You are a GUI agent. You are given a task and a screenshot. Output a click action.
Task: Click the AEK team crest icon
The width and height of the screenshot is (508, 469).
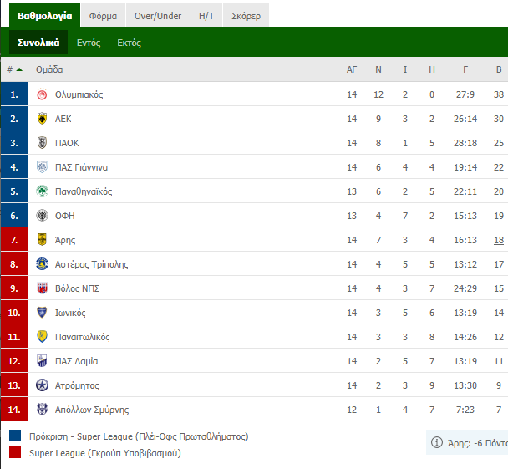pyautogui.click(x=42, y=119)
